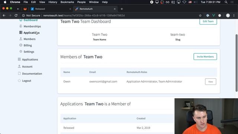Open the Chrome File menu
The image size is (238, 134).
tap(26, 2)
